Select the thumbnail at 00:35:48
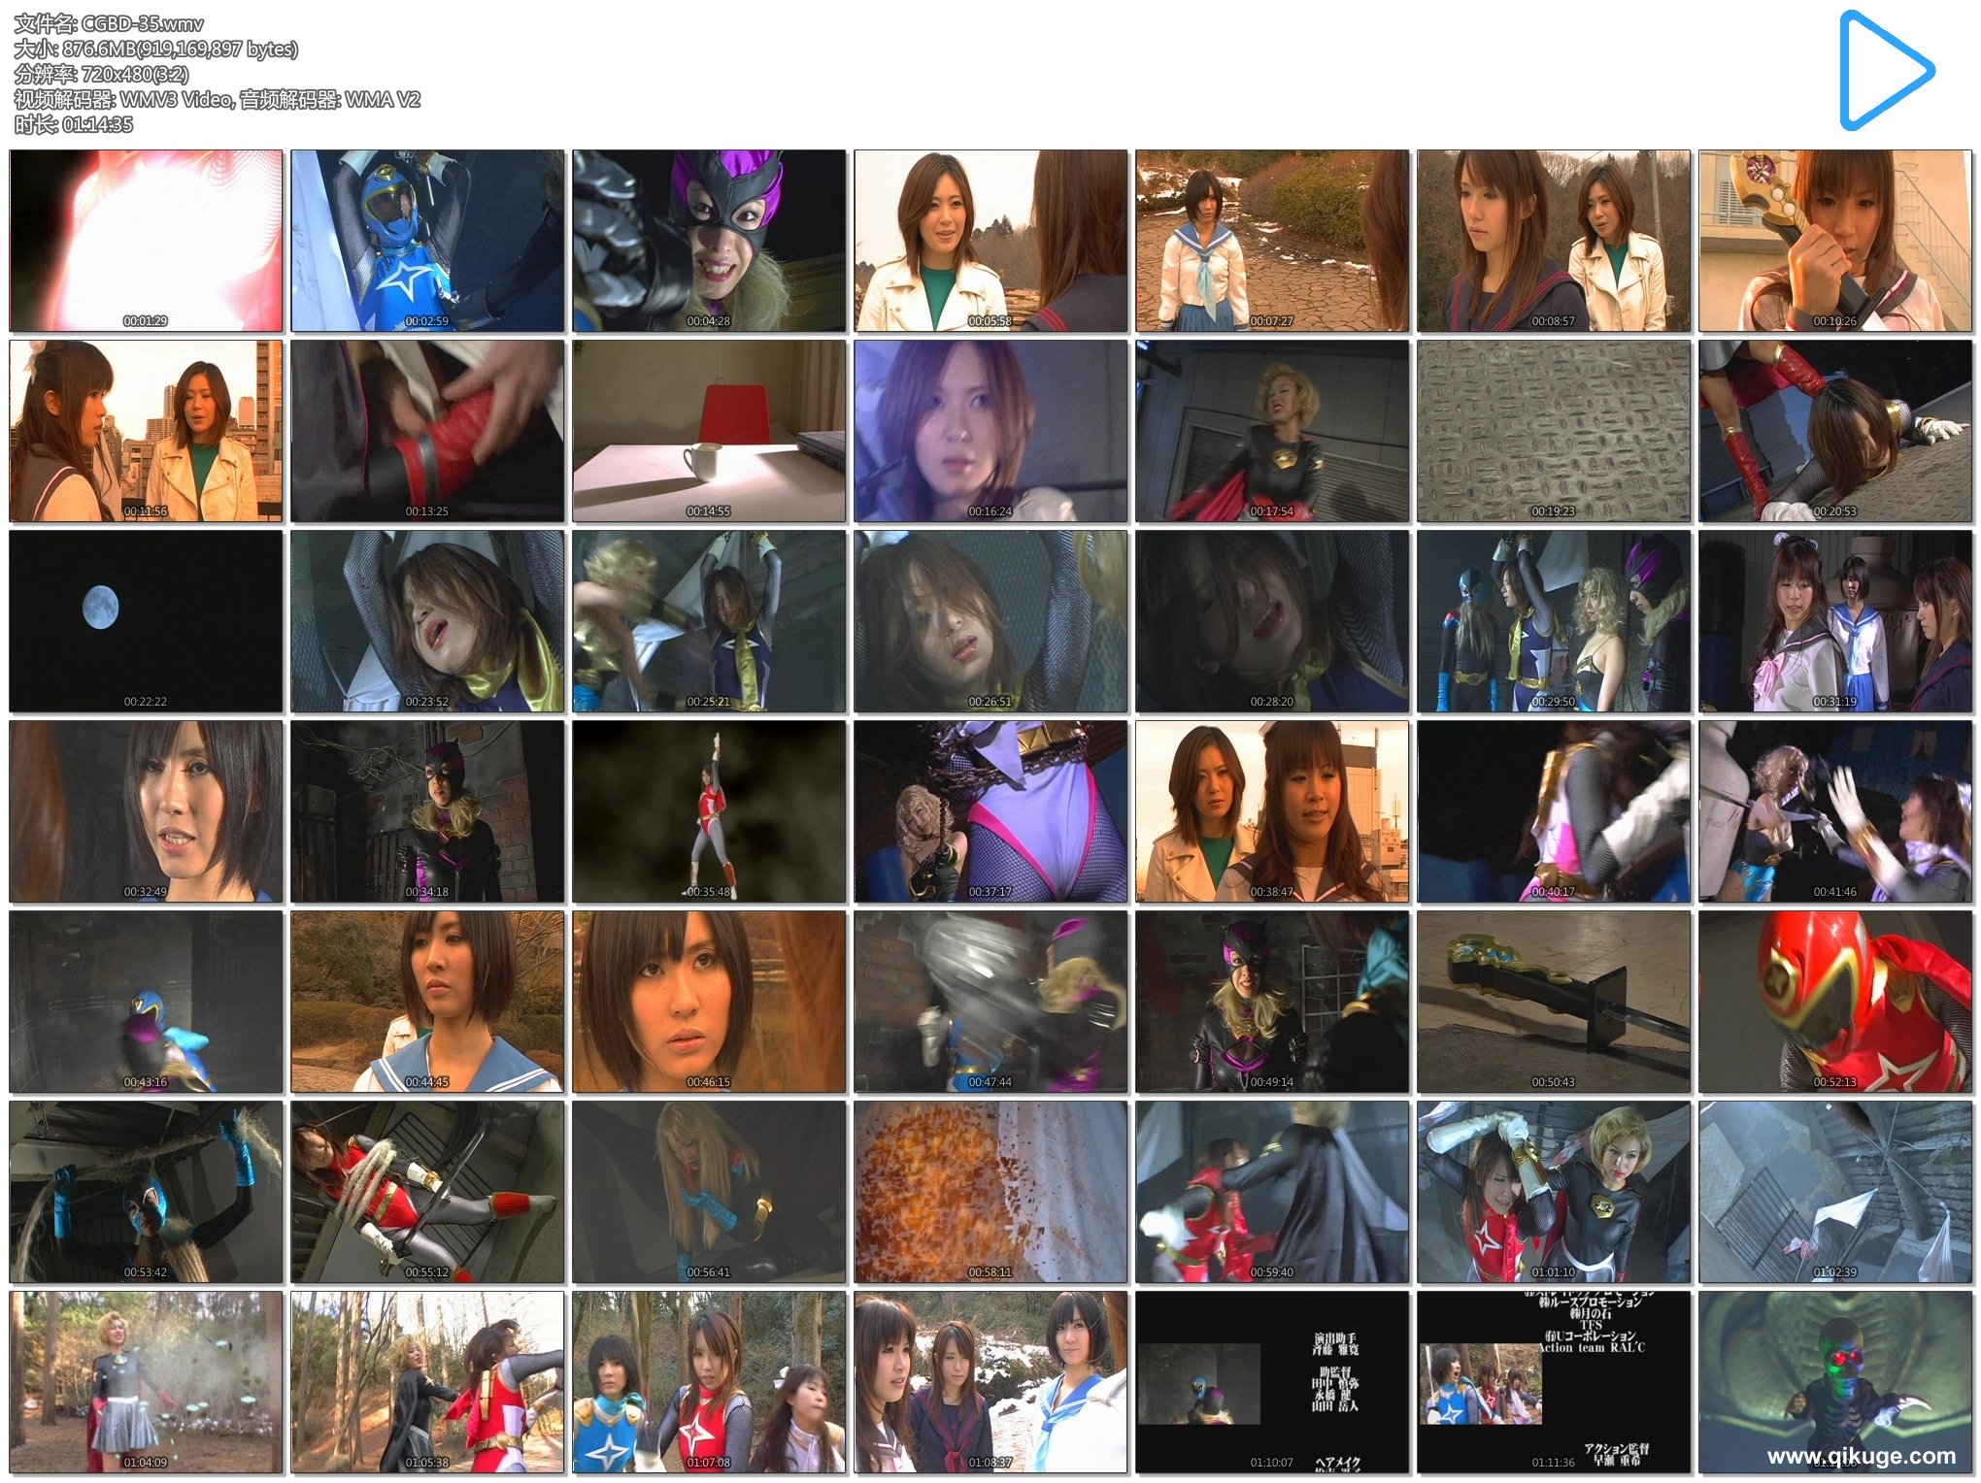The height and width of the screenshot is (1483, 1981). [x=709, y=810]
